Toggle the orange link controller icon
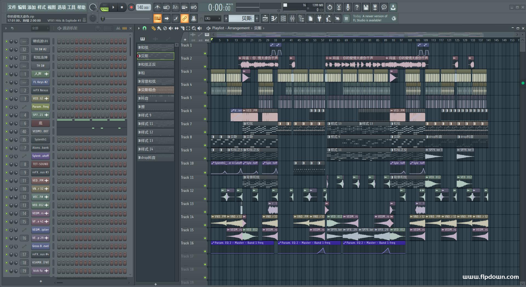 pos(185,19)
